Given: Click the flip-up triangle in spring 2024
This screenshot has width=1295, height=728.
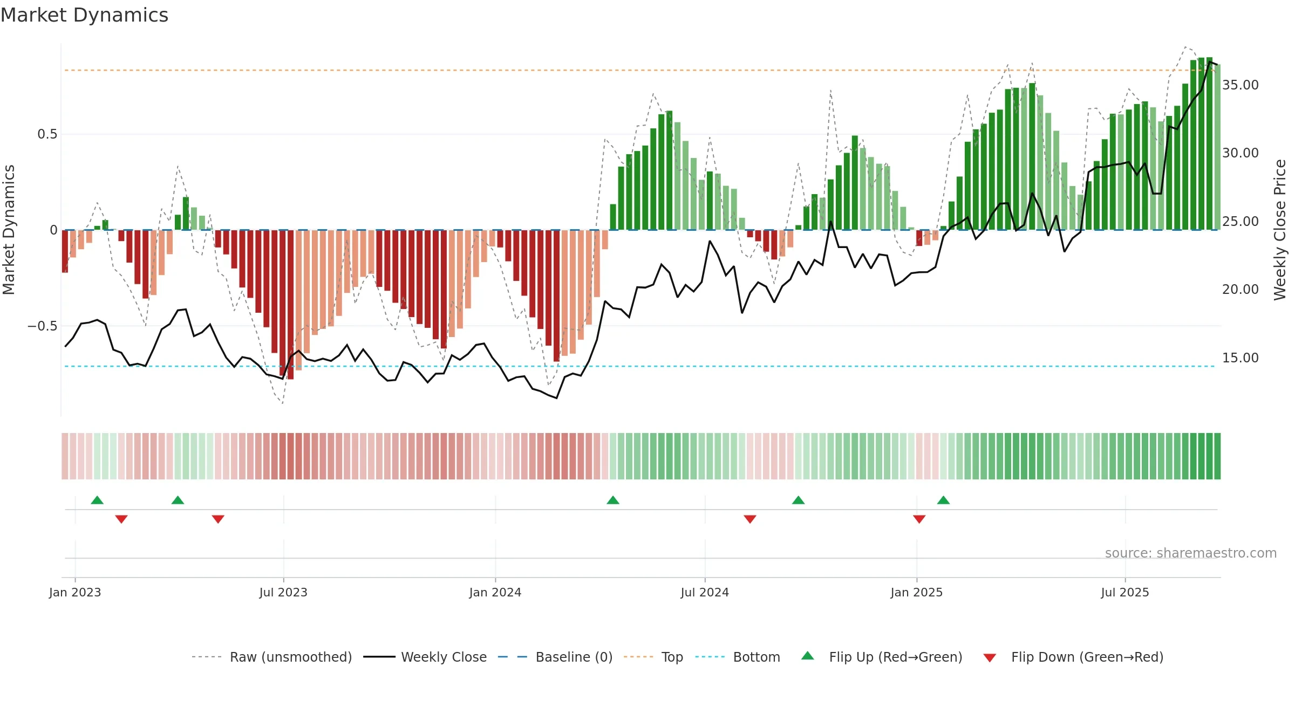Looking at the screenshot, I should pyautogui.click(x=613, y=500).
